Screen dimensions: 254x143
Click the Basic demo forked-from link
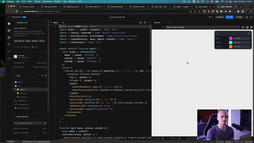(x=42, y=63)
